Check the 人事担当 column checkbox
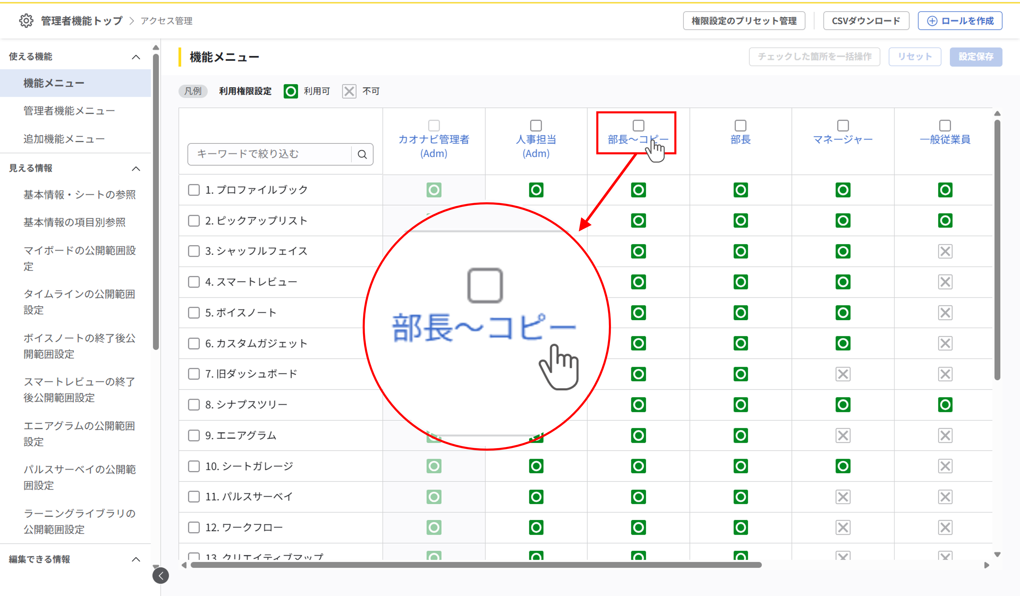 point(536,125)
